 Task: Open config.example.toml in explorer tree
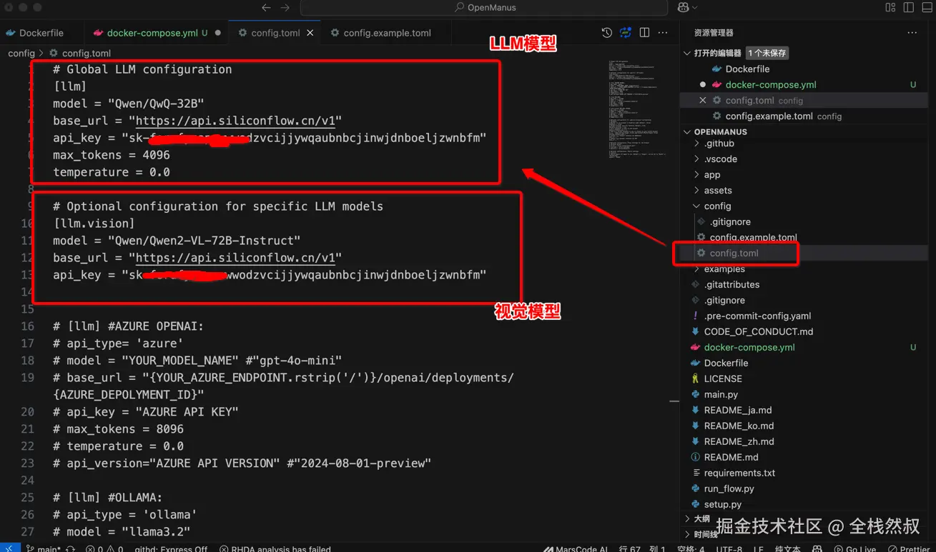(753, 238)
